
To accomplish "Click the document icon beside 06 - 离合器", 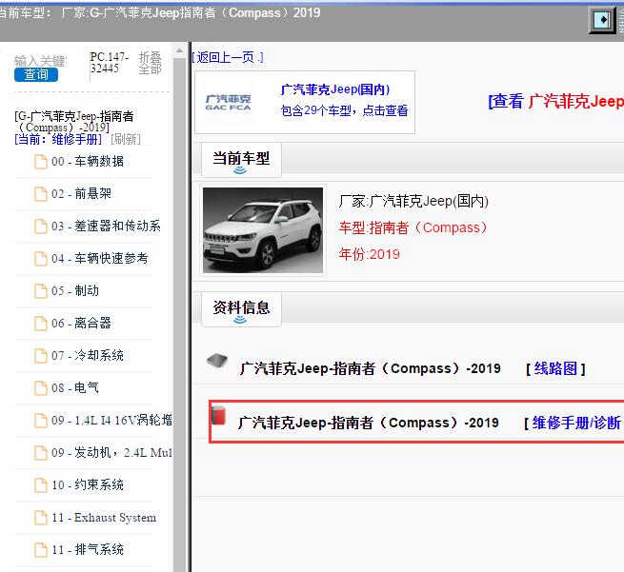I will click(x=41, y=324).
